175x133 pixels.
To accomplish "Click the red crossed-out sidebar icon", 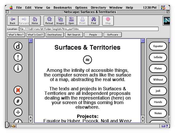I will pyautogui.click(x=18, y=90).
